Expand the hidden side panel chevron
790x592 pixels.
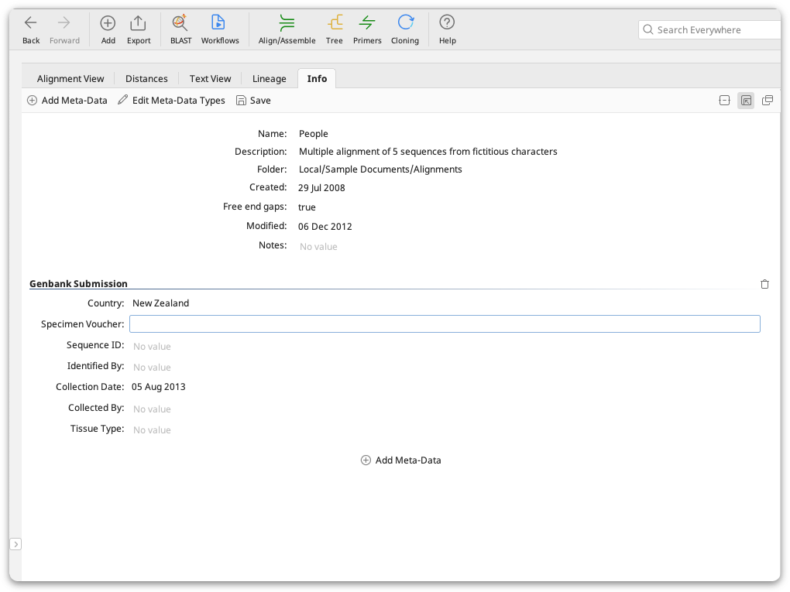coord(15,544)
